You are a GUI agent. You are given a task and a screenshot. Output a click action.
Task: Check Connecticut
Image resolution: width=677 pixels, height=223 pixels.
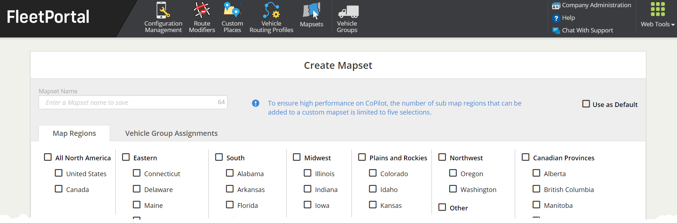(137, 173)
